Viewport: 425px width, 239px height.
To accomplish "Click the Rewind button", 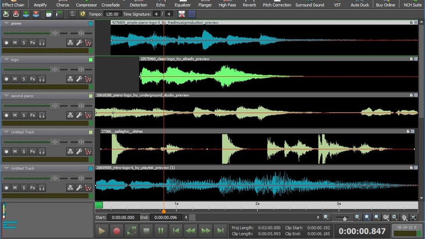I will point(190,231).
